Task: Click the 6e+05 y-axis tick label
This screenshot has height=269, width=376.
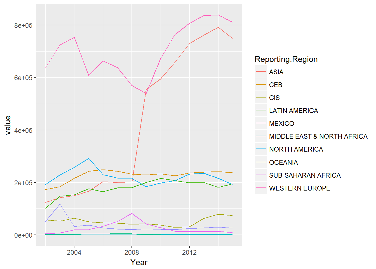Action: [23, 78]
